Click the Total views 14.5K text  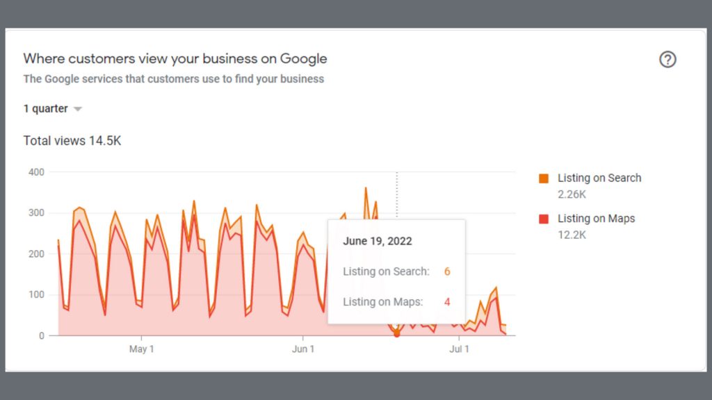click(x=72, y=141)
